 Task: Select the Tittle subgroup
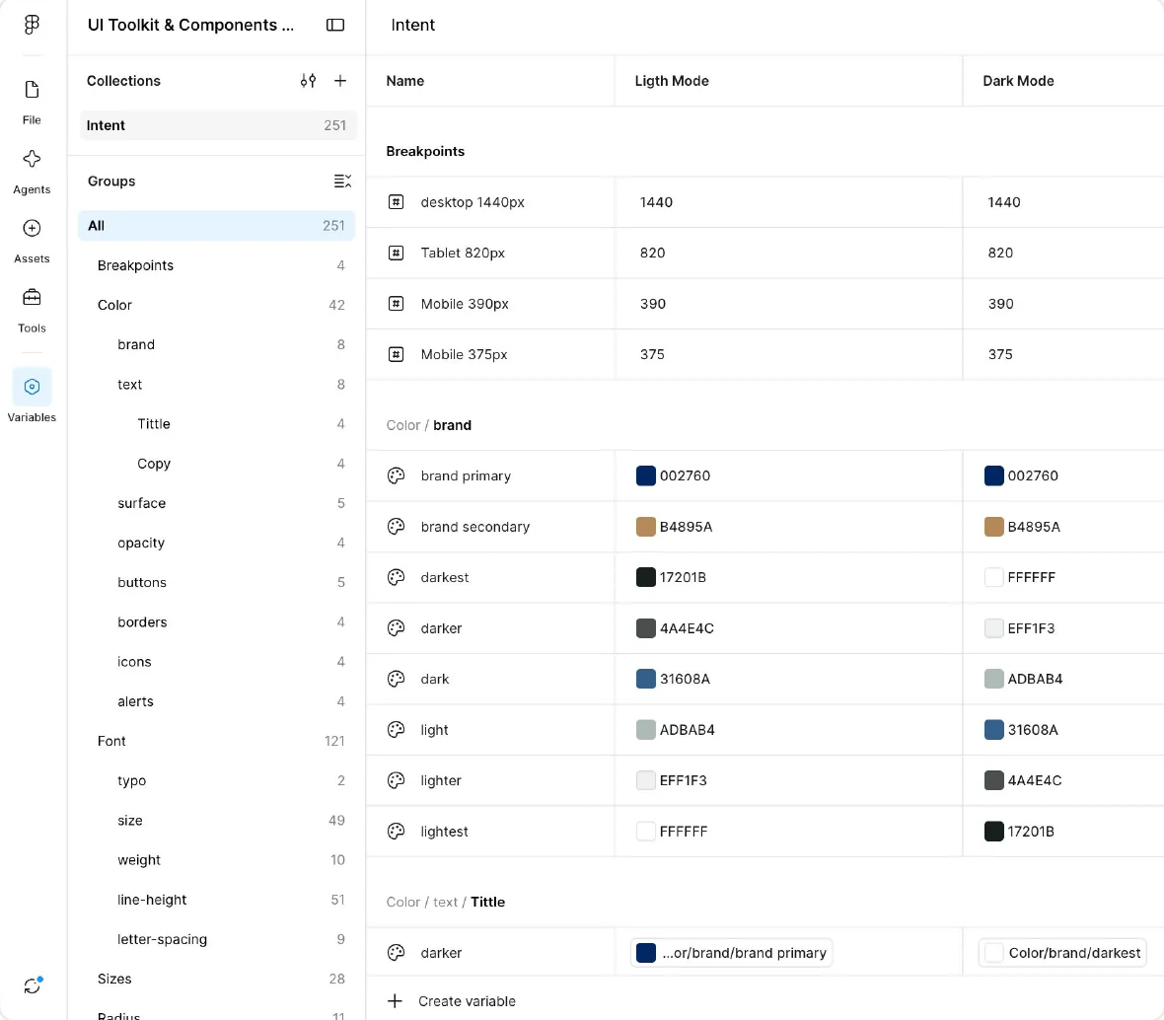(x=216, y=424)
